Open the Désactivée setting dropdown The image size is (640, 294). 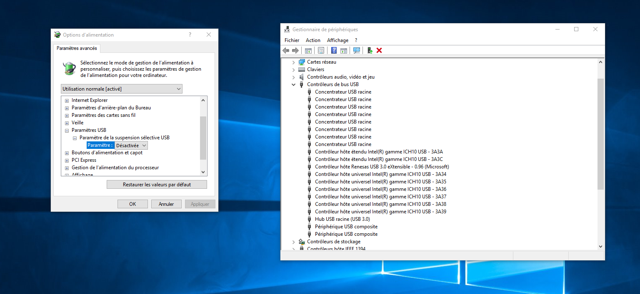(131, 146)
